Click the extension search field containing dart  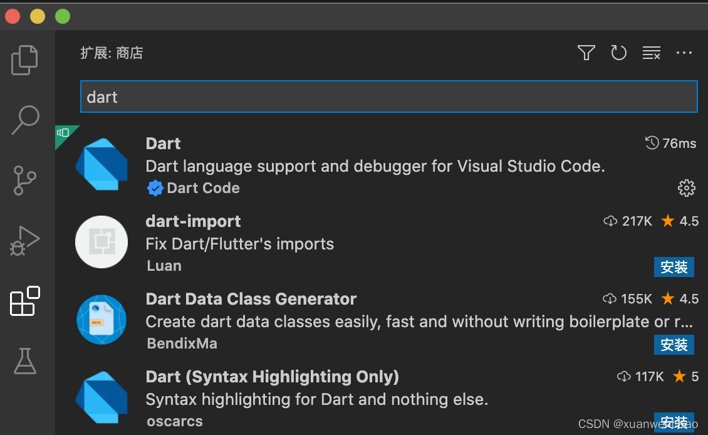(x=388, y=97)
